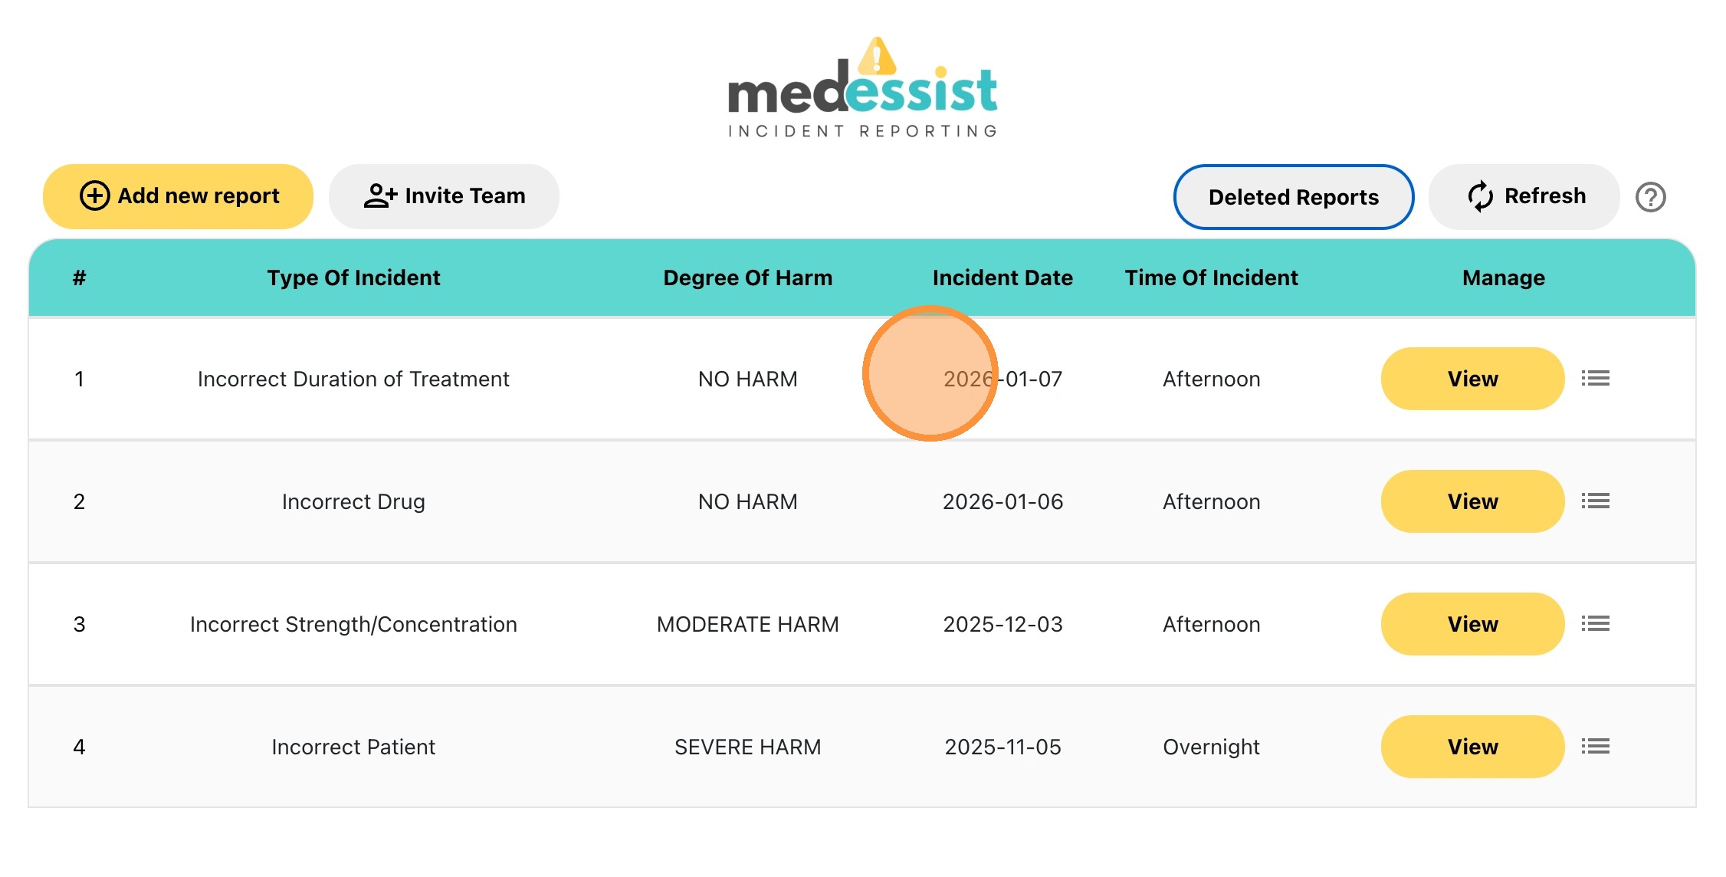View the Incorrect Patient report
The width and height of the screenshot is (1726, 877).
pos(1472,747)
